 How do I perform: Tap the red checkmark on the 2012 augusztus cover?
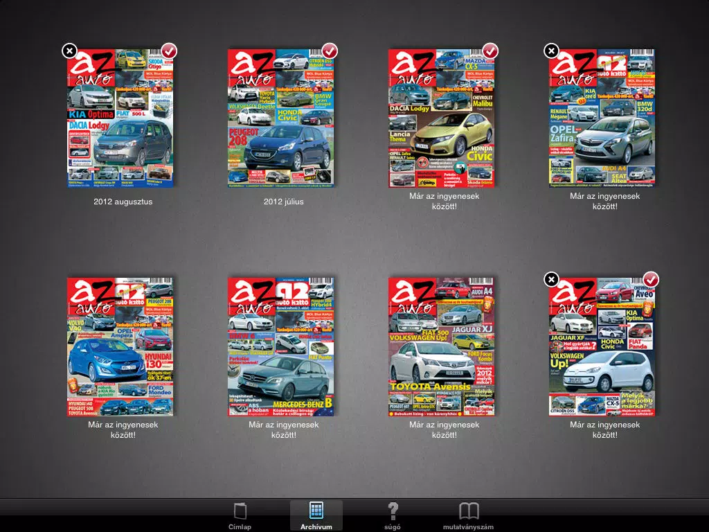click(x=169, y=51)
